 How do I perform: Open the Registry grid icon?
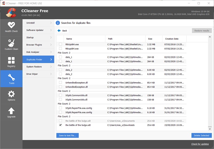(11, 60)
